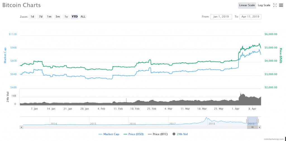Click the 25. Feb date axis label

[x=152, y=109]
